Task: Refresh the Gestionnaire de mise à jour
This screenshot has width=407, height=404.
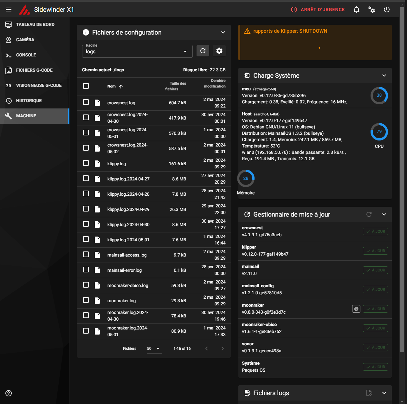Action: coord(369,214)
